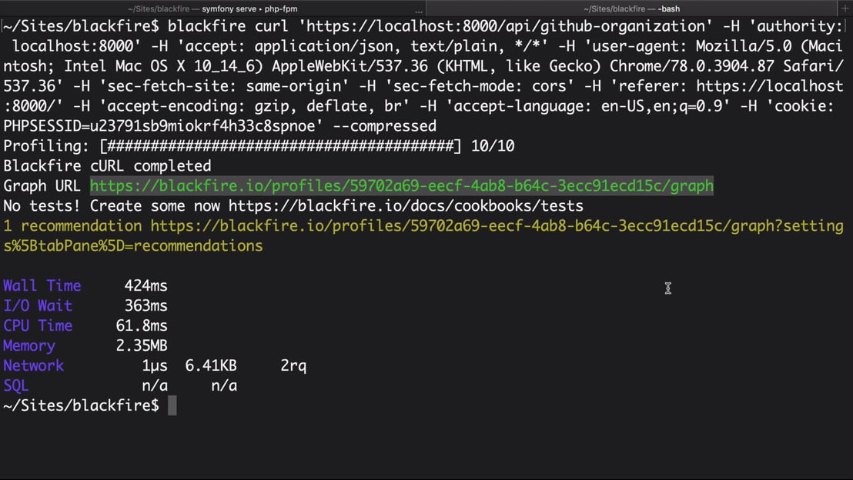Select the -bash terminal tab
Screen dimensions: 853x480
pyautogui.click(x=631, y=8)
